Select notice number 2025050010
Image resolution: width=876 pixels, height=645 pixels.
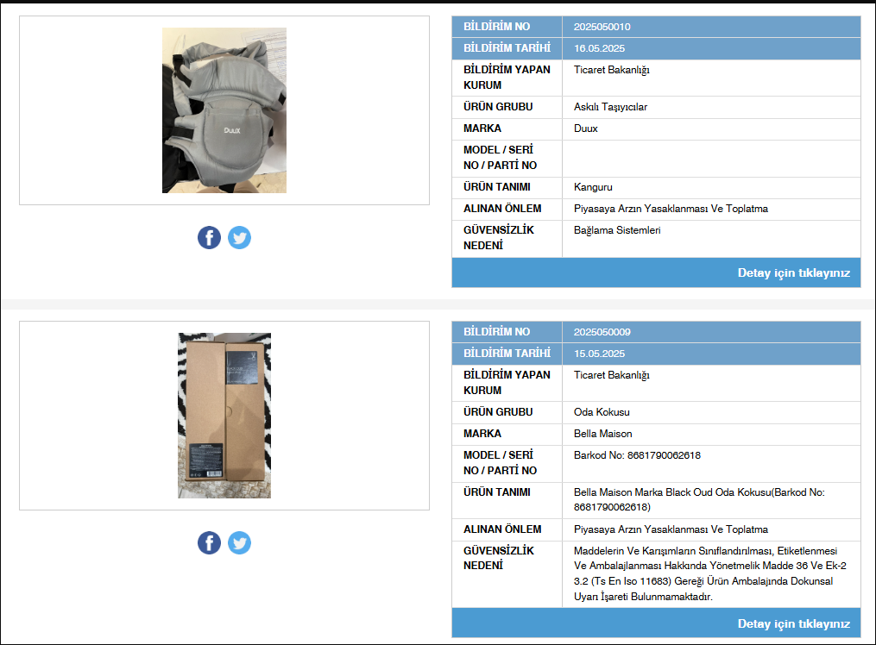pyautogui.click(x=602, y=27)
